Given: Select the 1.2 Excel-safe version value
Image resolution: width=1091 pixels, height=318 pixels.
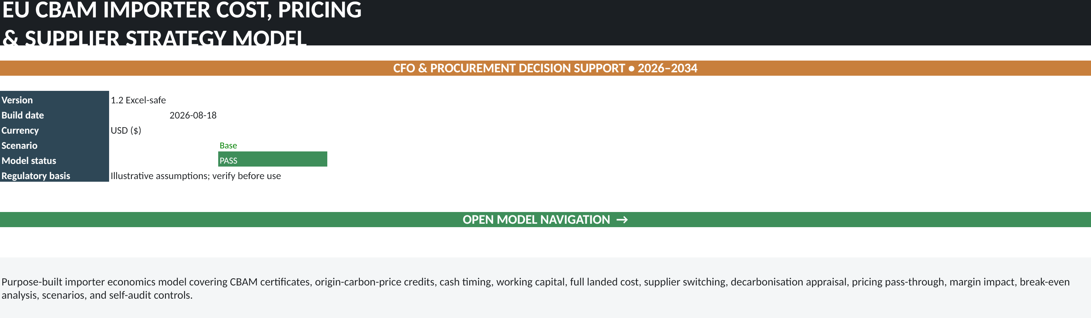Looking at the screenshot, I should click(138, 100).
